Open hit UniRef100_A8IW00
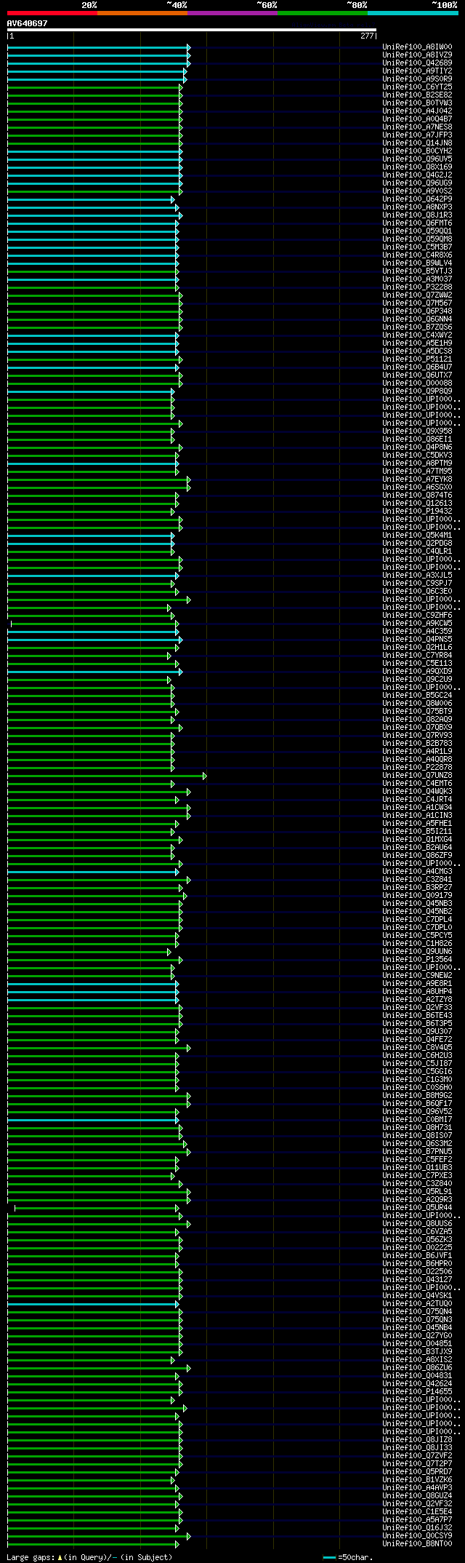This screenshot has height=1563, width=465. coord(417,47)
